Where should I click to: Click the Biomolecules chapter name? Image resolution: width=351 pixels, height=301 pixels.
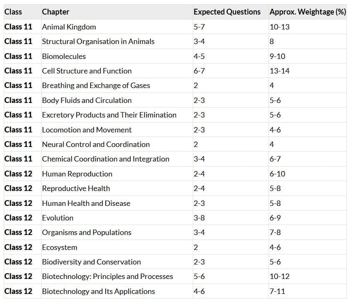tap(64, 56)
